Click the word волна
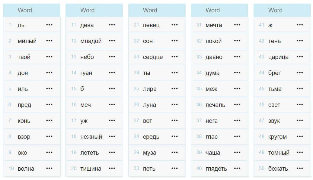 tap(26, 169)
